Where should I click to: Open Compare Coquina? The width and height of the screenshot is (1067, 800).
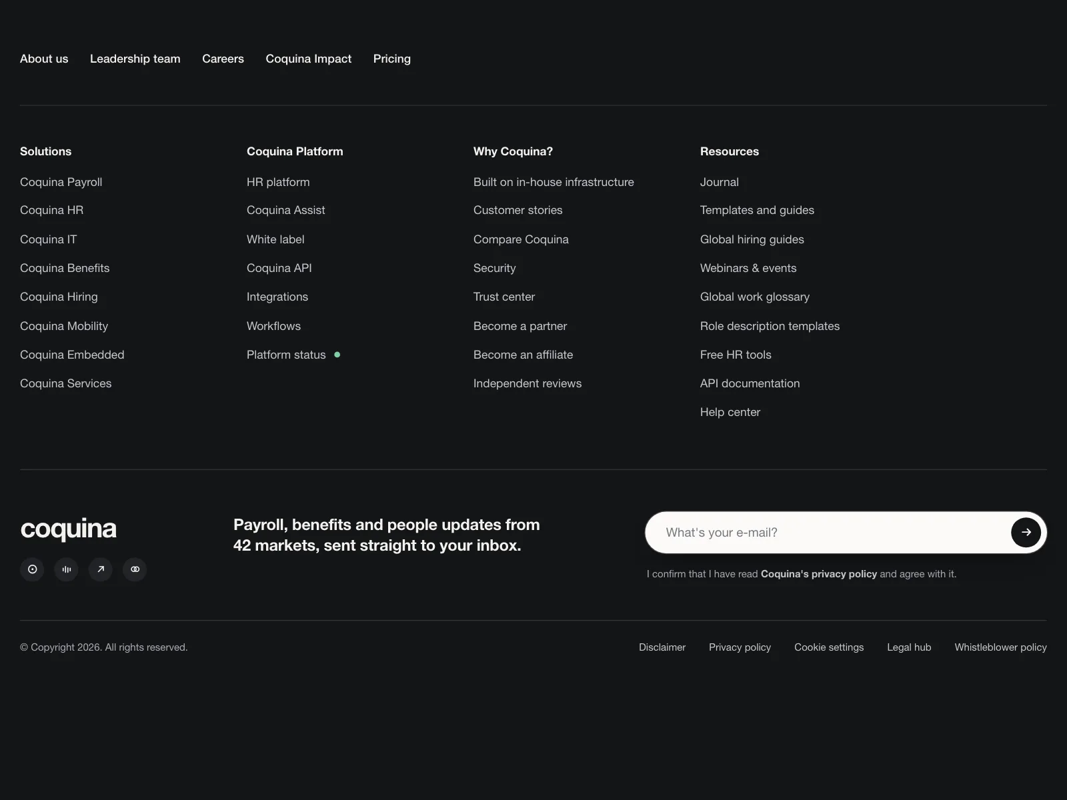(521, 239)
